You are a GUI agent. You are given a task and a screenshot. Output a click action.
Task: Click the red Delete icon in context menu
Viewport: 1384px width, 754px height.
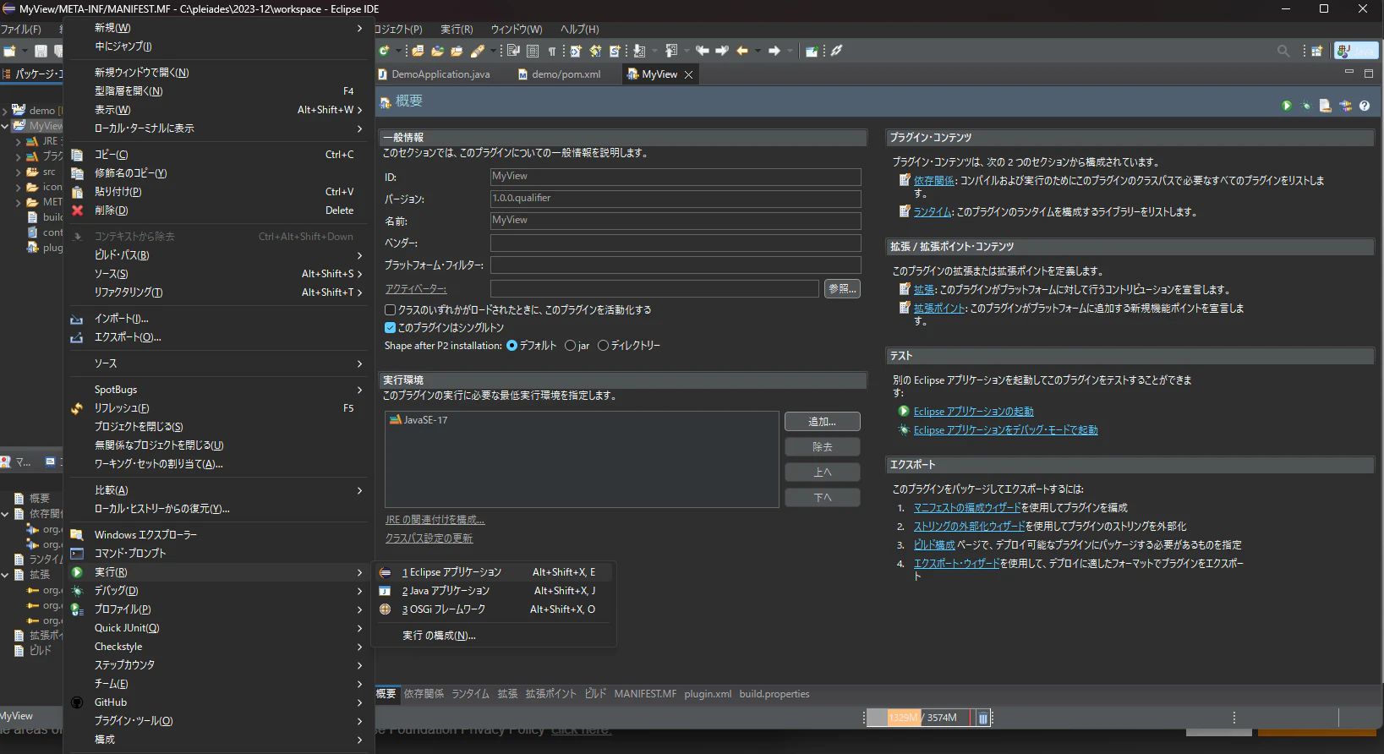click(77, 210)
